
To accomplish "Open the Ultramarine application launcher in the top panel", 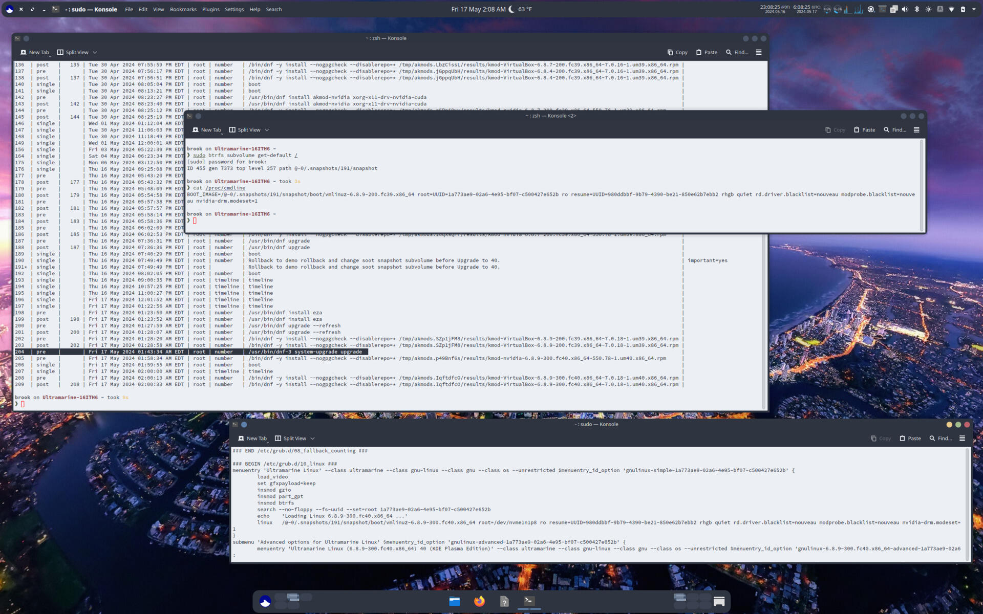I will (x=9, y=9).
